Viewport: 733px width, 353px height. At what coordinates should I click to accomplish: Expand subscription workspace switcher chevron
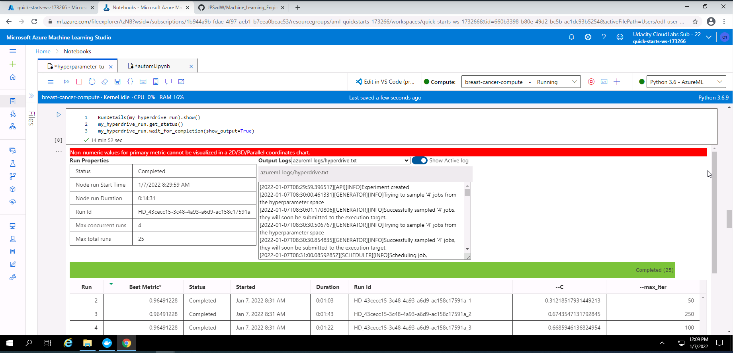click(709, 37)
